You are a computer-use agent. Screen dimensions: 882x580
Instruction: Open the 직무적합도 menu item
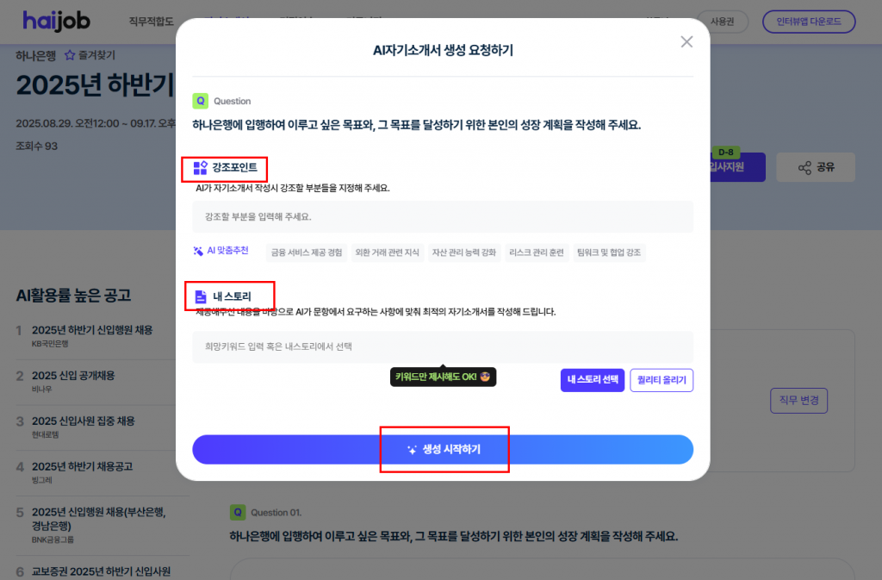[152, 22]
